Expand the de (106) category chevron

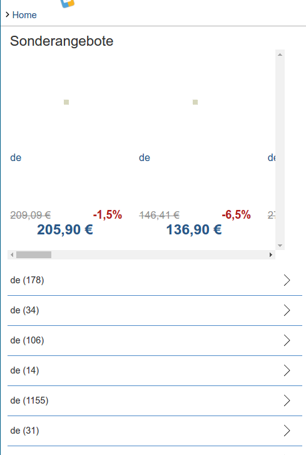pos(287,340)
